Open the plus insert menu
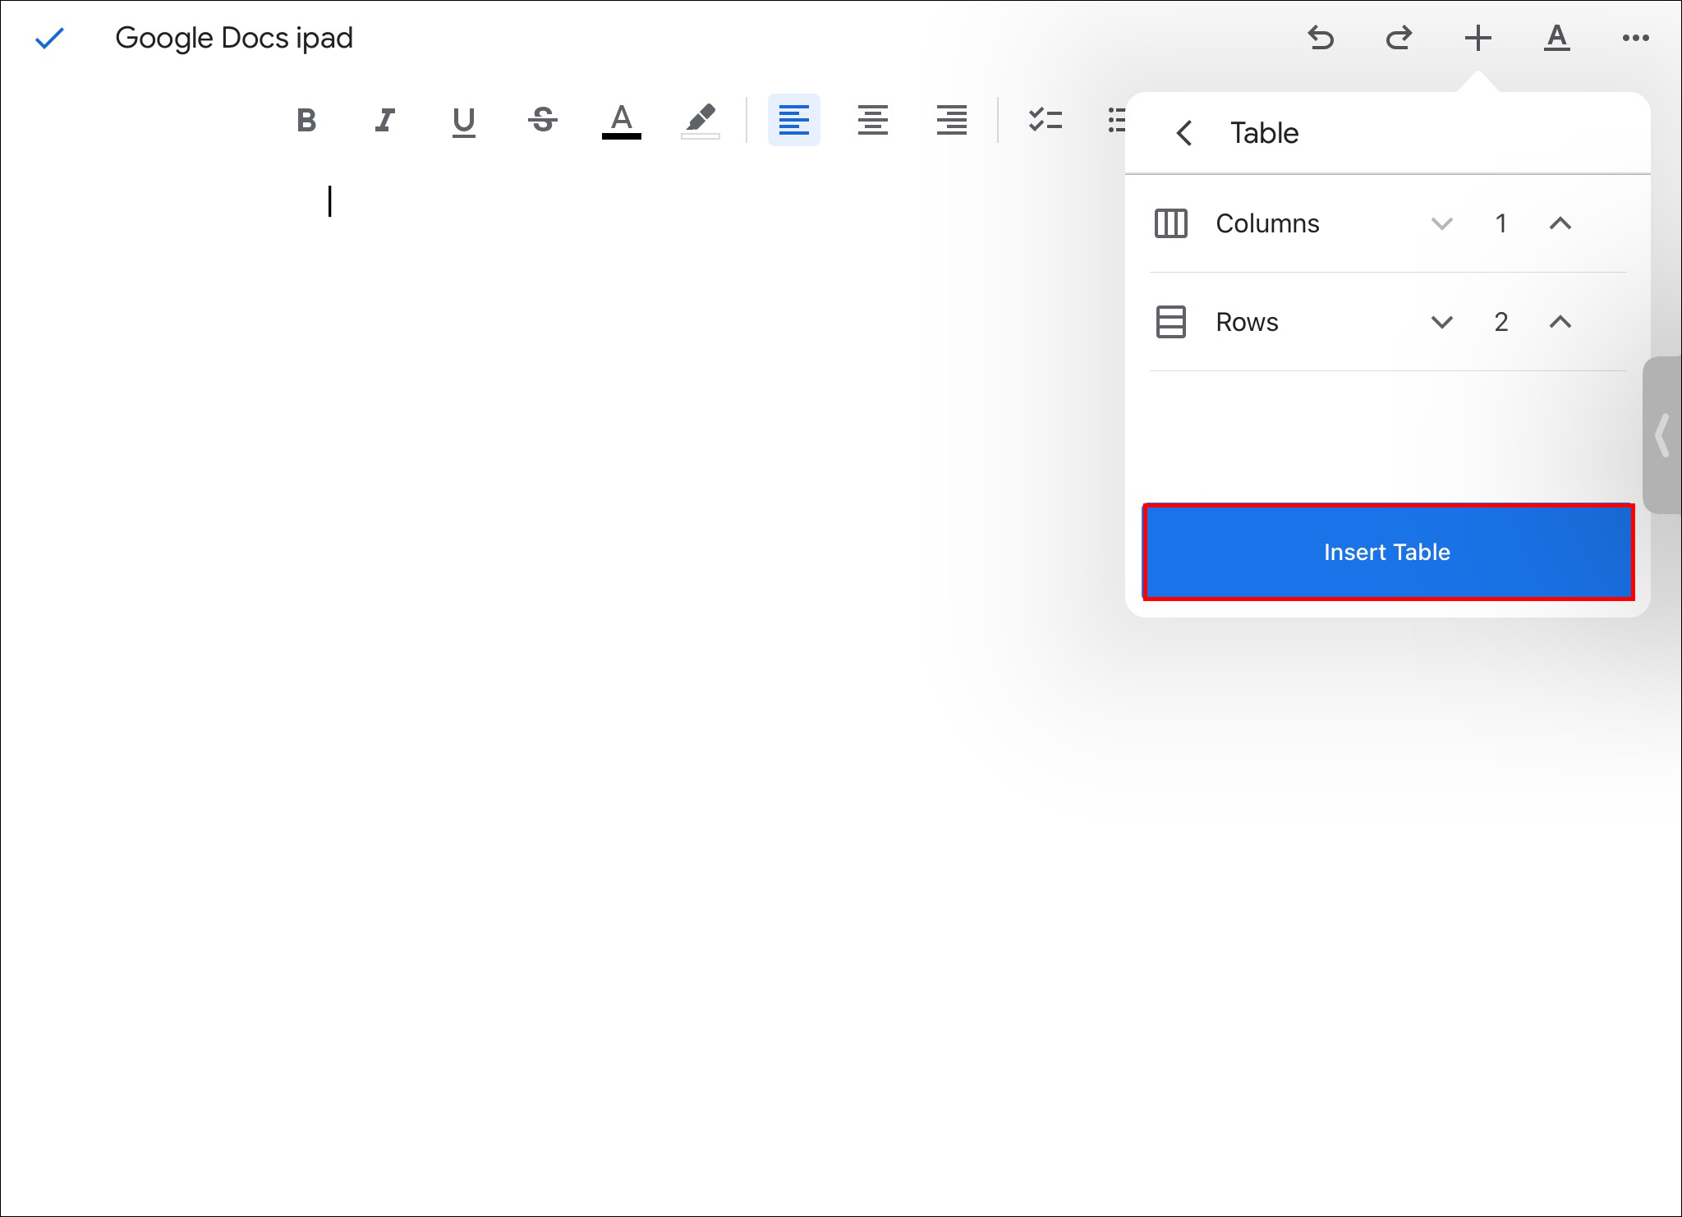This screenshot has width=1682, height=1217. 1477,38
